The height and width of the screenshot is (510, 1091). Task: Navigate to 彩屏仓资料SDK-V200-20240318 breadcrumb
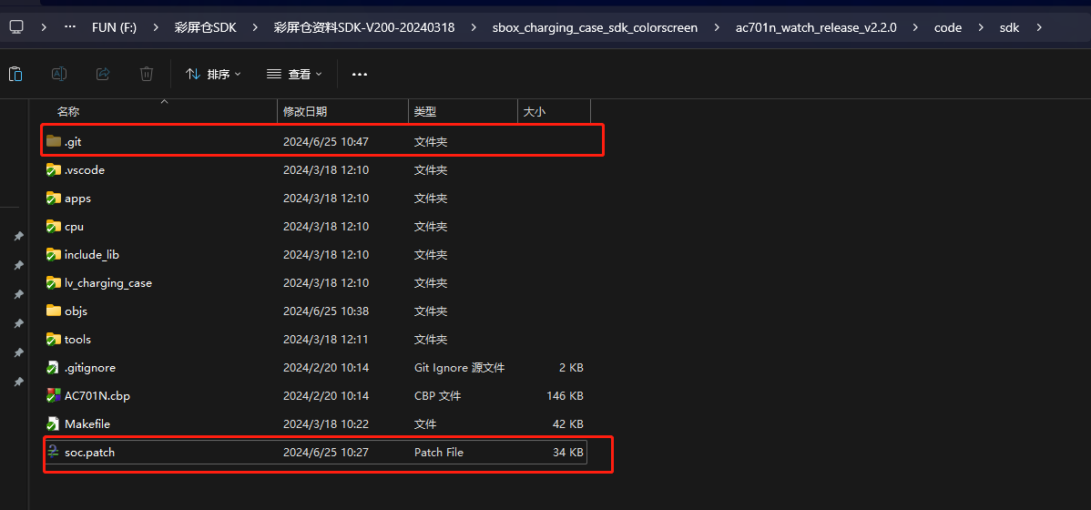364,28
